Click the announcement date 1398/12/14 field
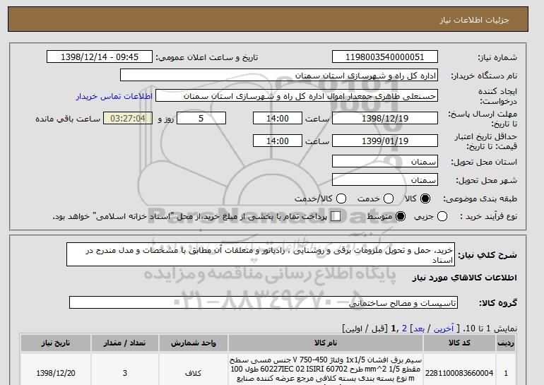Viewport: 544px width, 385px height. point(100,57)
